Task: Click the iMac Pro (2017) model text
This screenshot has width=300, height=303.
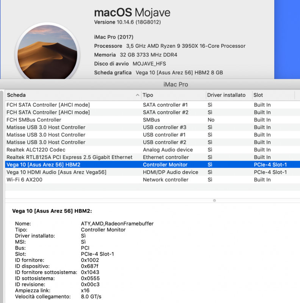Action: pos(114,37)
